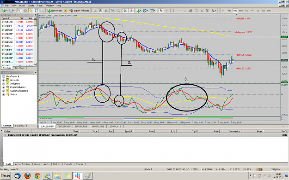The image size is (289, 180).
Task: Launch Chrome from the taskbar
Action: [37, 176]
